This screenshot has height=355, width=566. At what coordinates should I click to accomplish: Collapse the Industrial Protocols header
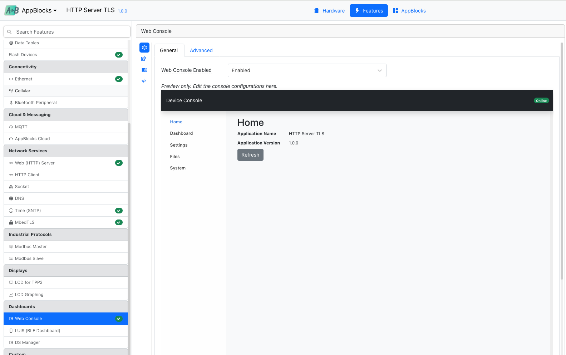click(66, 235)
